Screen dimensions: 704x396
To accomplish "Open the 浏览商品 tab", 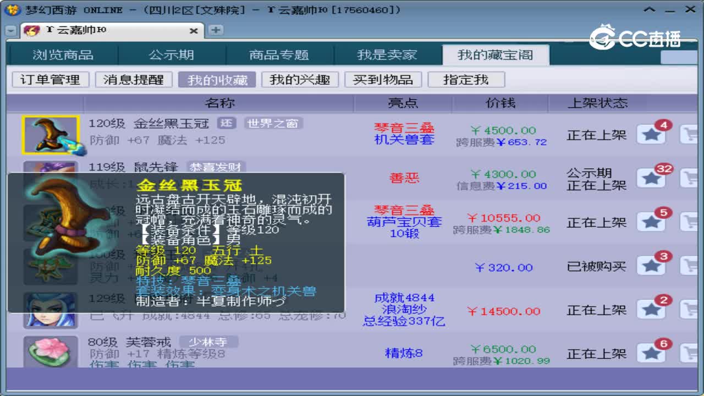I will (x=63, y=54).
